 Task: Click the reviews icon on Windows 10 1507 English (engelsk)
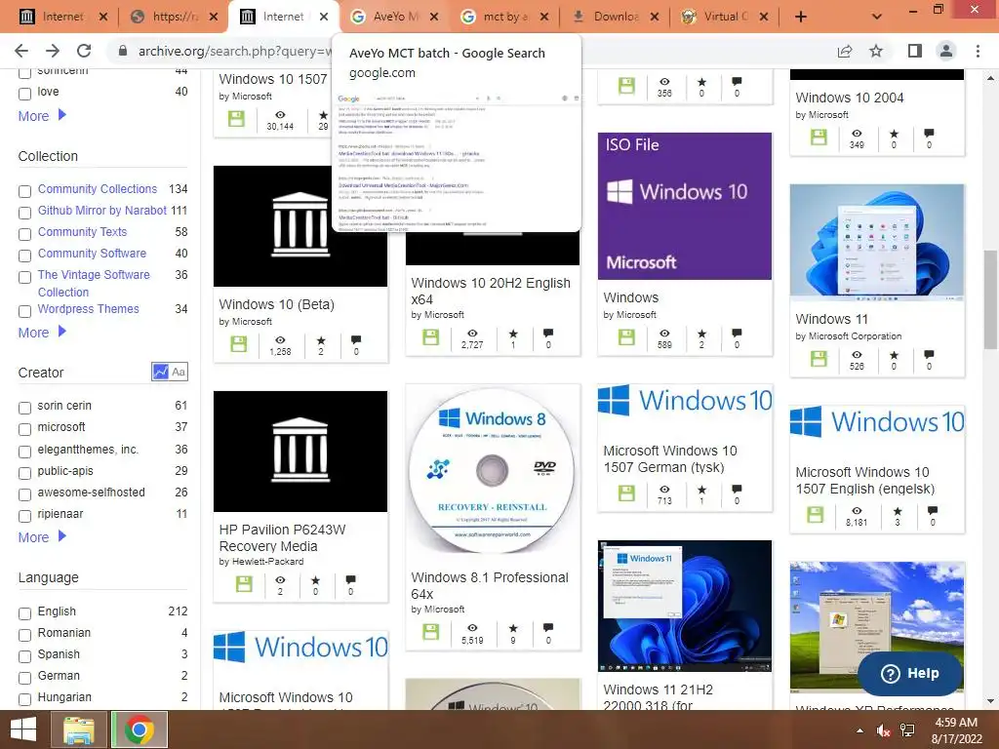932,511
